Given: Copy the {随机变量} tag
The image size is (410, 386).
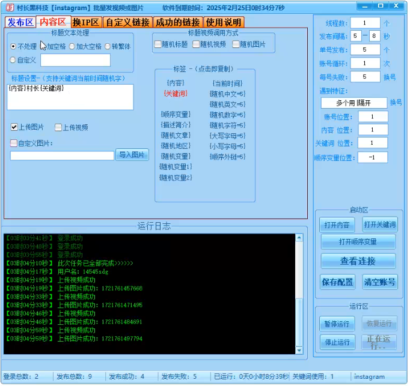Looking at the screenshot, I should [176, 156].
